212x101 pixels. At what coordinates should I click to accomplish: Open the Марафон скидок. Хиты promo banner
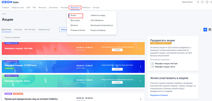tap(73, 81)
